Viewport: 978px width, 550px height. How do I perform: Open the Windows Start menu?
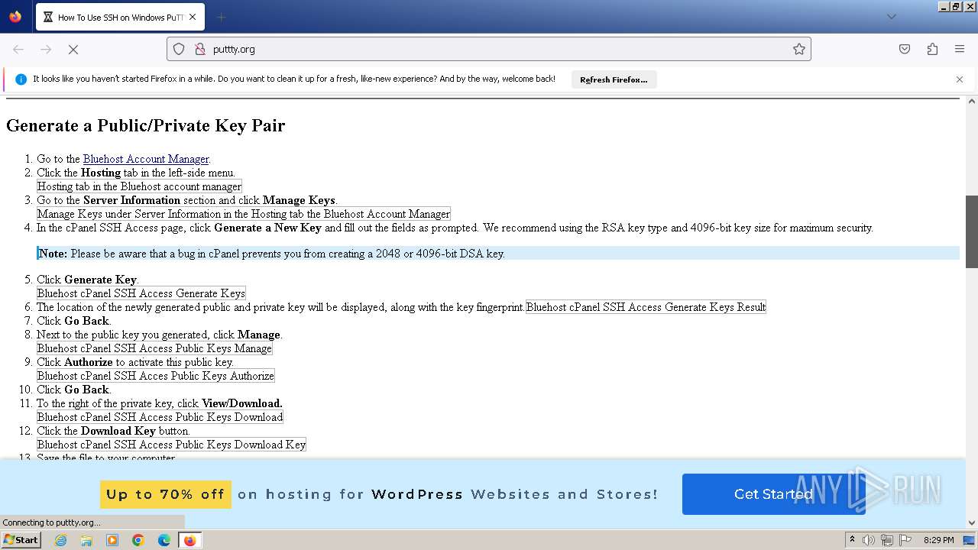pyautogui.click(x=21, y=540)
